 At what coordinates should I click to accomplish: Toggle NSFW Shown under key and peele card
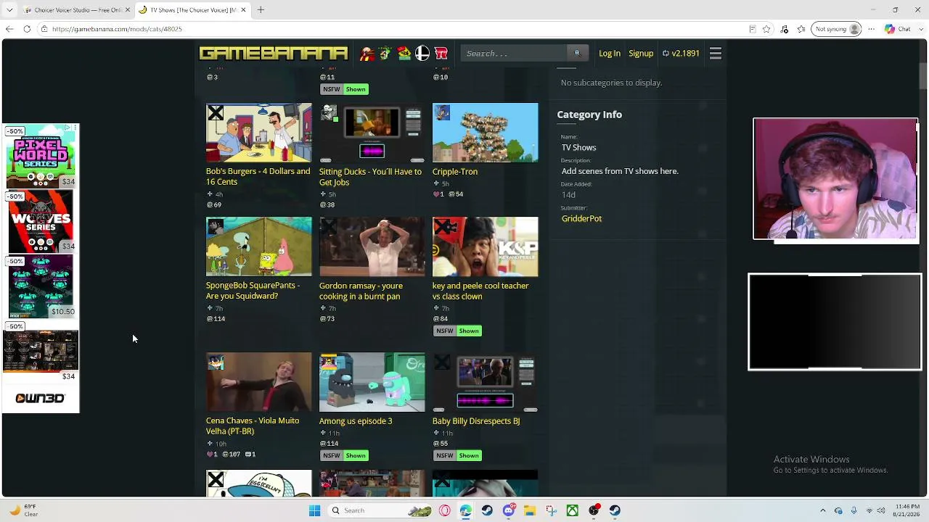[458, 331]
